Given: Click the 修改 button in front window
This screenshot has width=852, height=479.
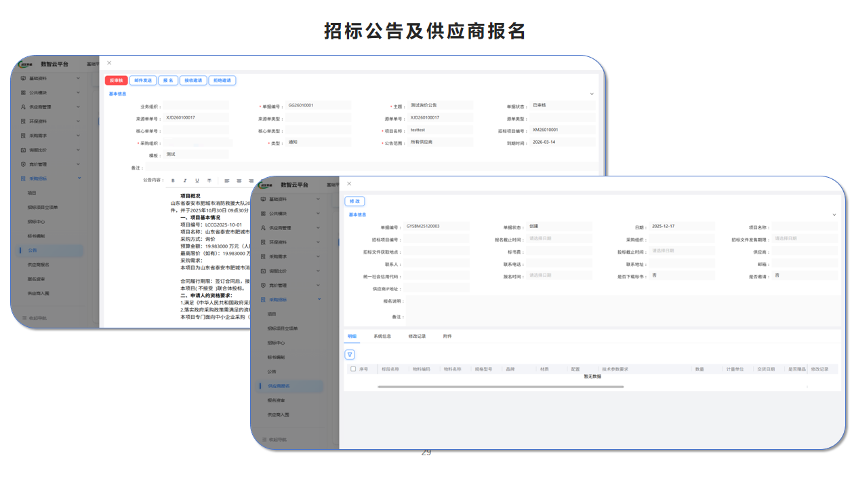Looking at the screenshot, I should [x=354, y=201].
